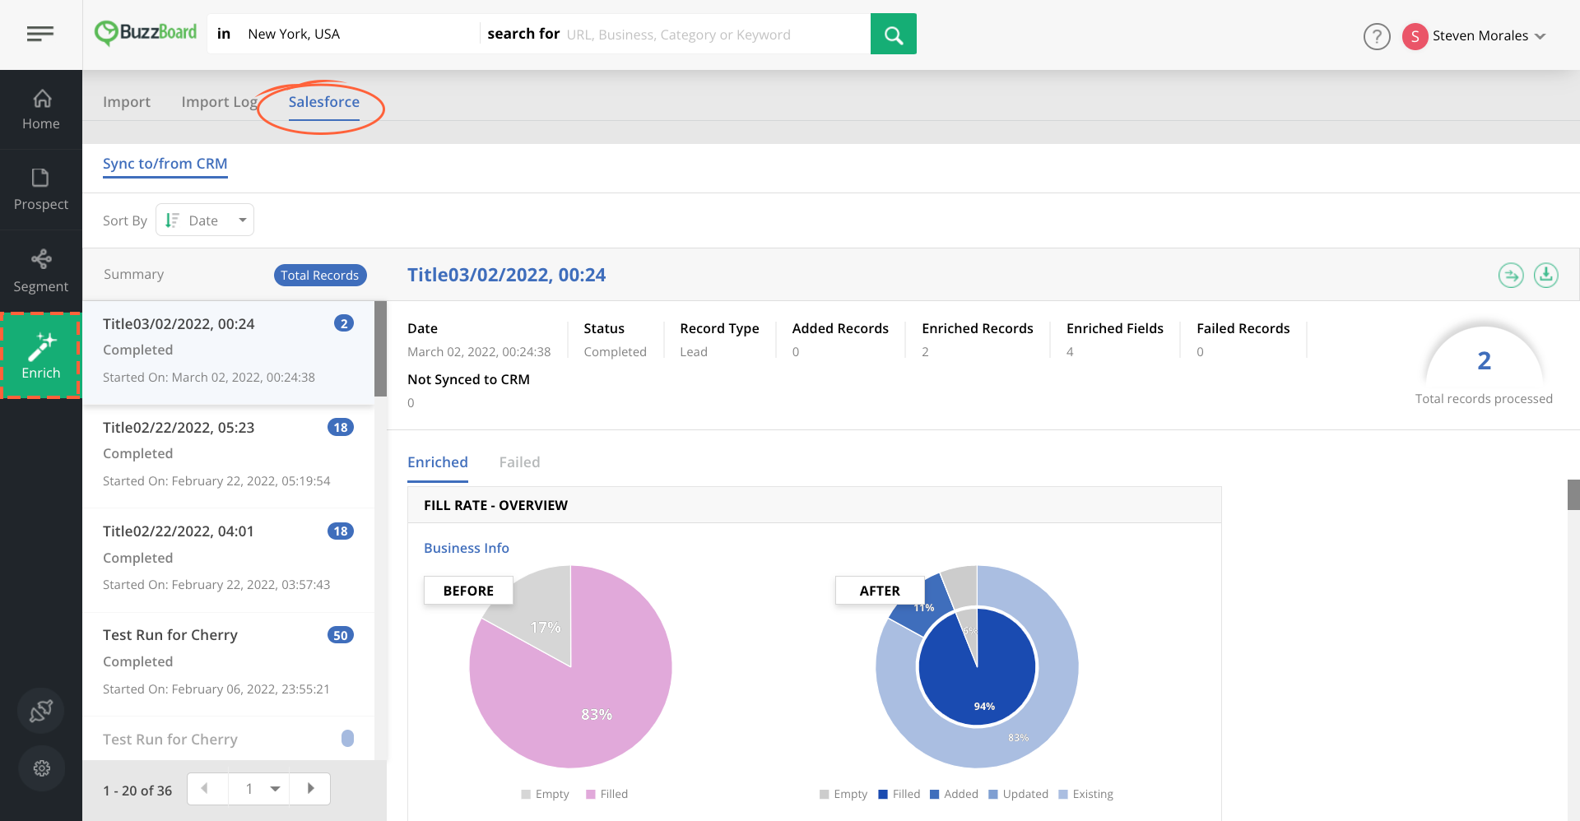Click the Started On: March 02, 2022 text

pyautogui.click(x=209, y=378)
